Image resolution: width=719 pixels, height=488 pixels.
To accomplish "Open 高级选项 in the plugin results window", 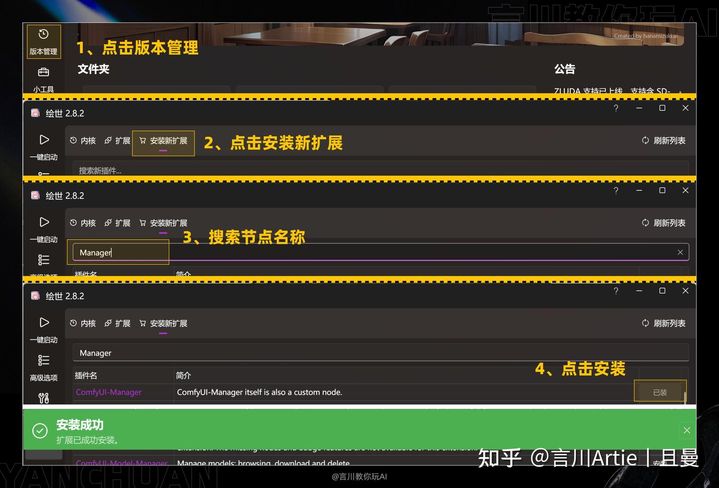I will click(x=44, y=367).
